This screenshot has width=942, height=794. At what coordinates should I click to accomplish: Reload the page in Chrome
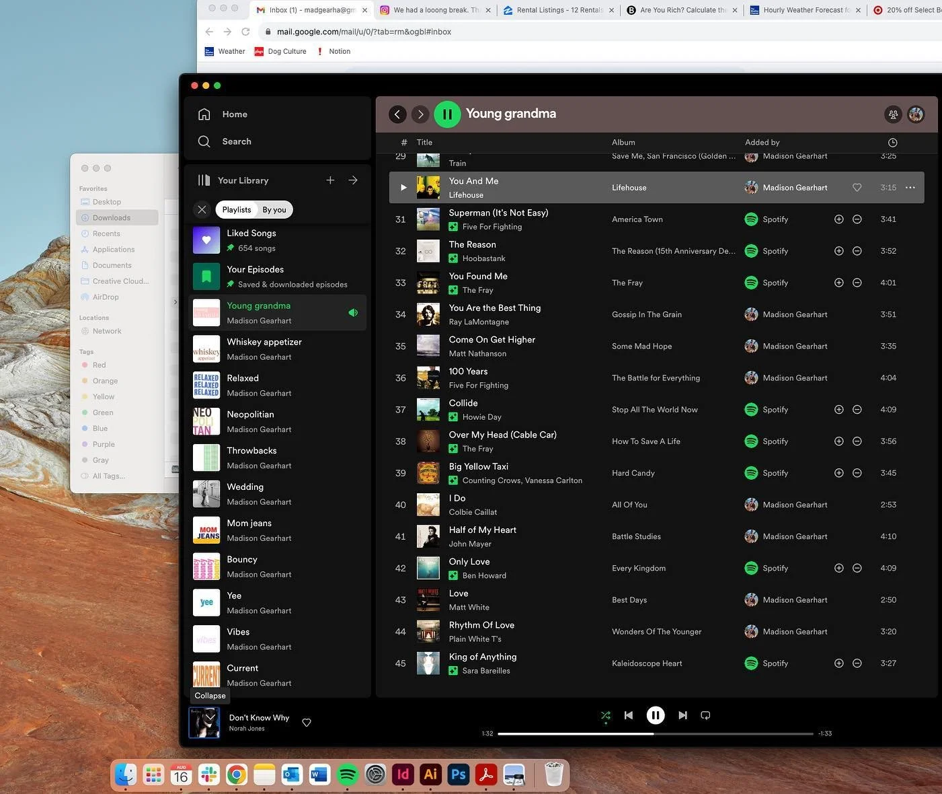(245, 32)
